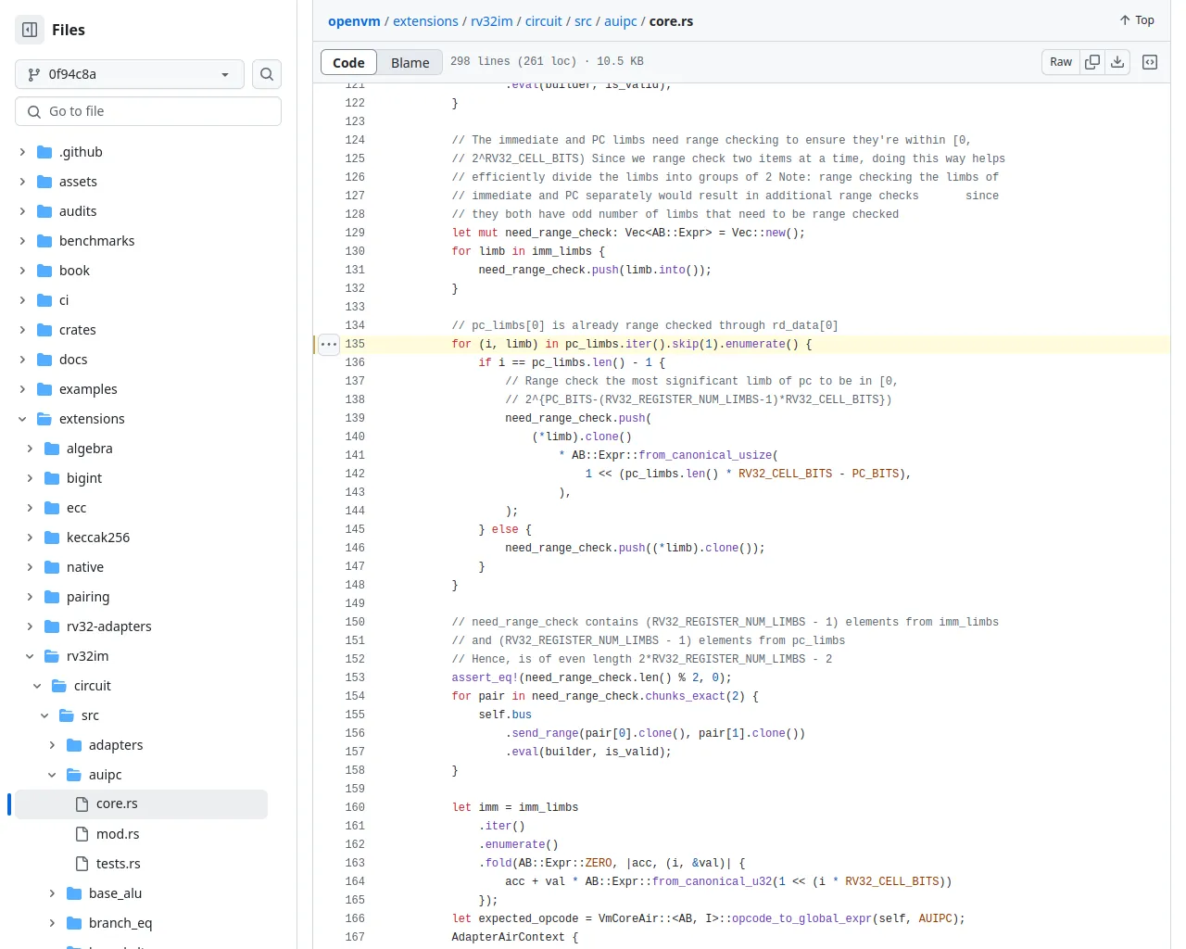The width and height of the screenshot is (1186, 949).
Task: Open the circuit breadcrumb link
Action: 544,20
